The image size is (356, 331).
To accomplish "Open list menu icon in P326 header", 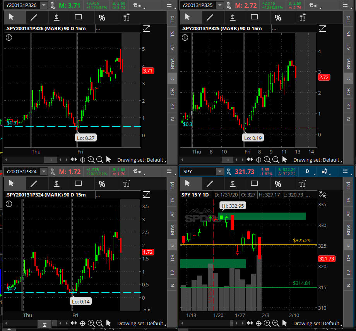I will coord(169,5).
